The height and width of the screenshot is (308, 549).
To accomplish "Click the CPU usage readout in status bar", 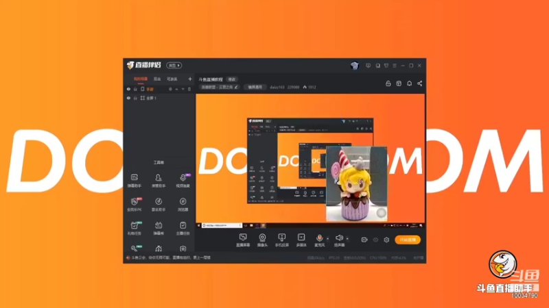I will click(378, 258).
